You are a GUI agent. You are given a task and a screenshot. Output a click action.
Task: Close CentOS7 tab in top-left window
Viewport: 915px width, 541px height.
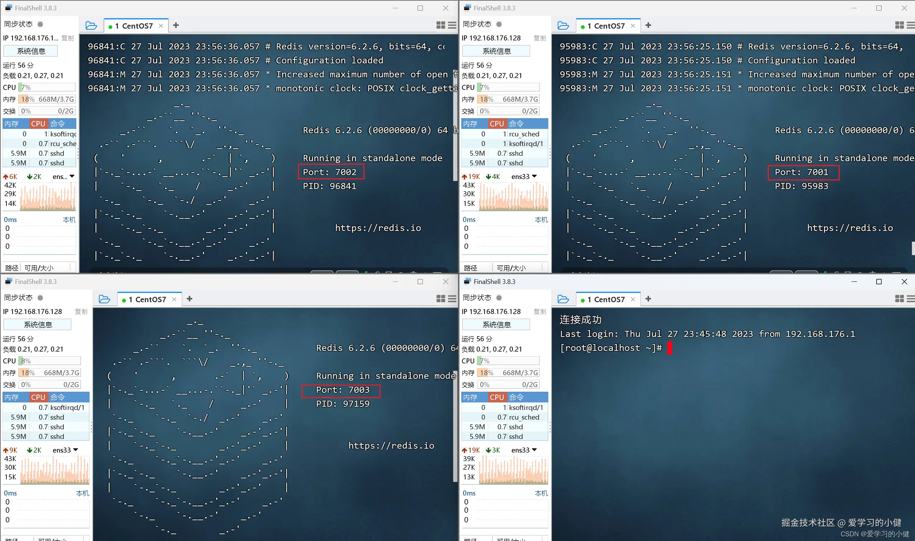pyautogui.click(x=161, y=26)
